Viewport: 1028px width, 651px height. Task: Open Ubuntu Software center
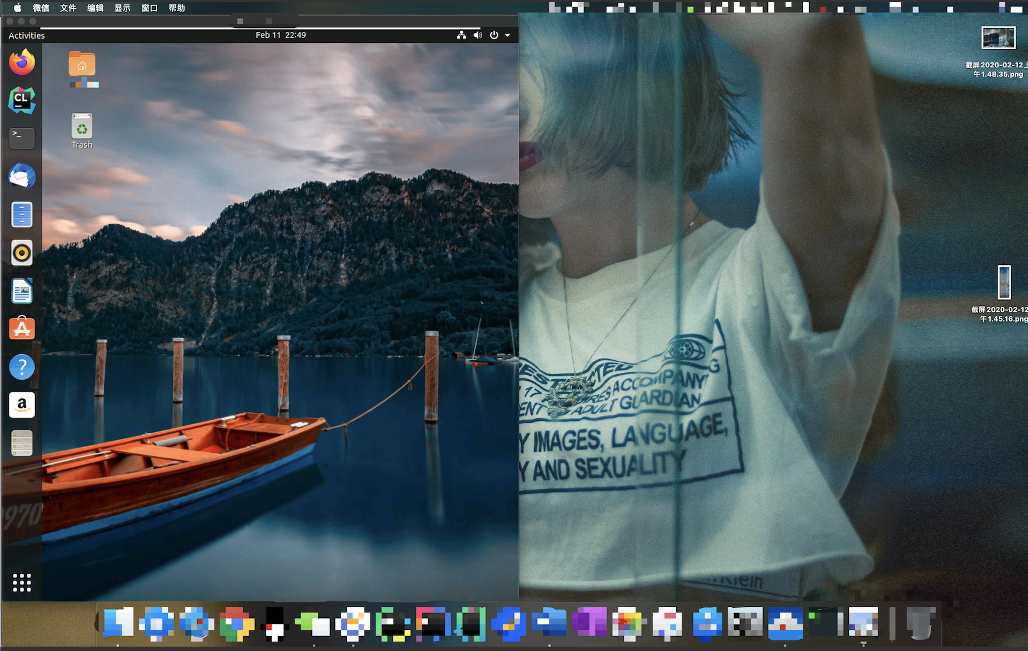(22, 329)
